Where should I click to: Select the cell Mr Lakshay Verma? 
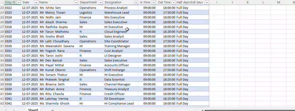(x=58, y=99)
